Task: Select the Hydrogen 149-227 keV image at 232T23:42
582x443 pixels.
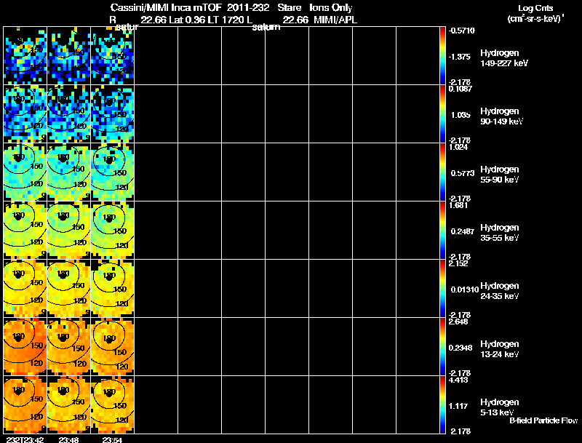Action: click(25, 56)
